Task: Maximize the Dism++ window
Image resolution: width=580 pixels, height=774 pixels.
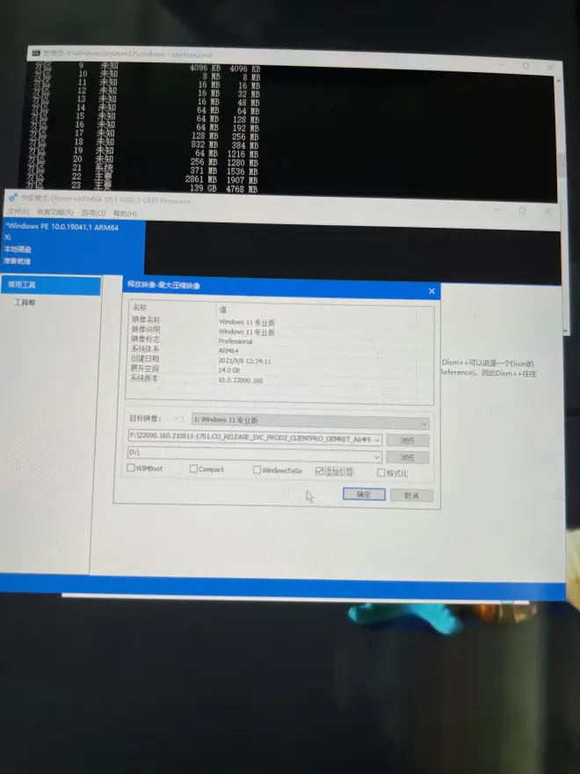Action: [x=522, y=210]
